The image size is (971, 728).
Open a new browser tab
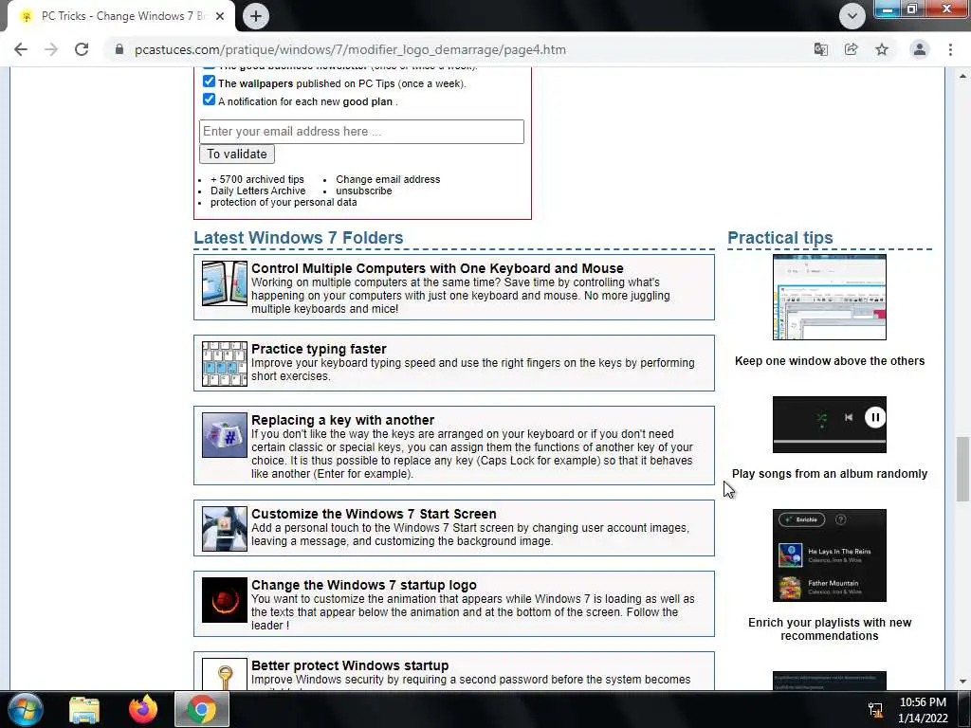(256, 16)
